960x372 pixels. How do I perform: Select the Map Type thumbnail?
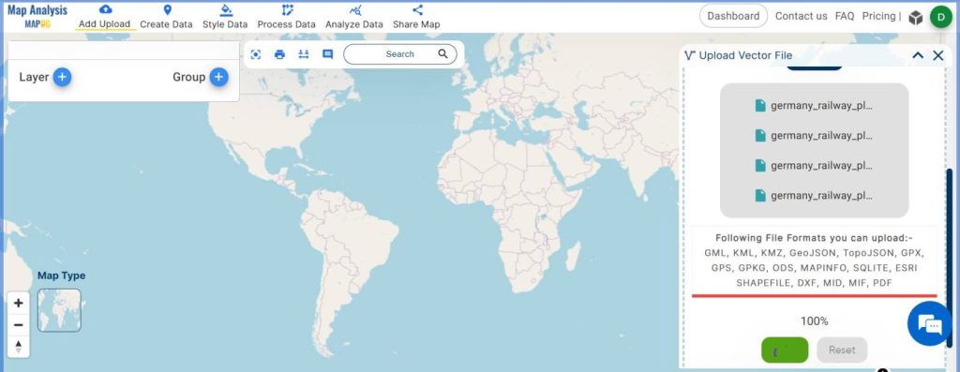59,310
